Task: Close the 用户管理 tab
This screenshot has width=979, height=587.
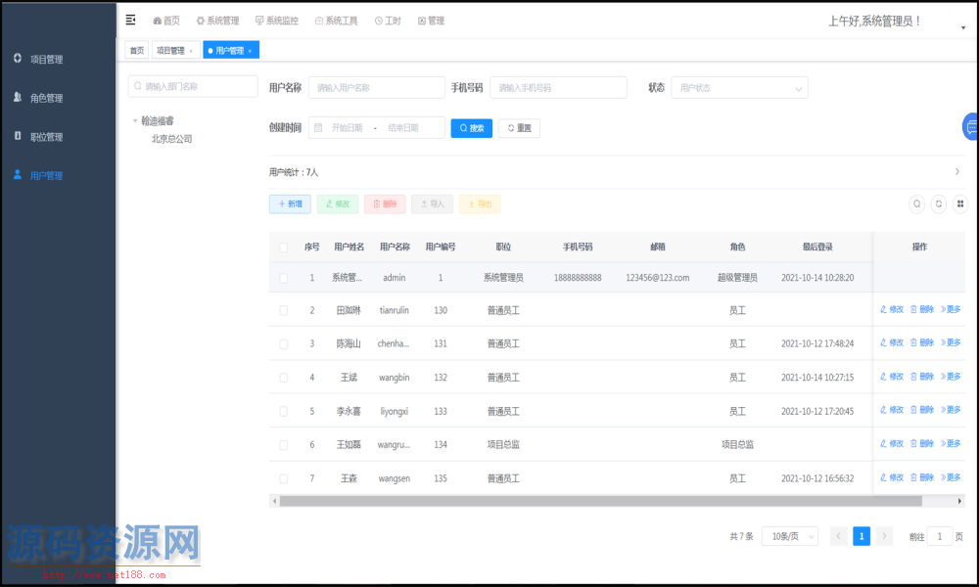Action: pyautogui.click(x=250, y=51)
